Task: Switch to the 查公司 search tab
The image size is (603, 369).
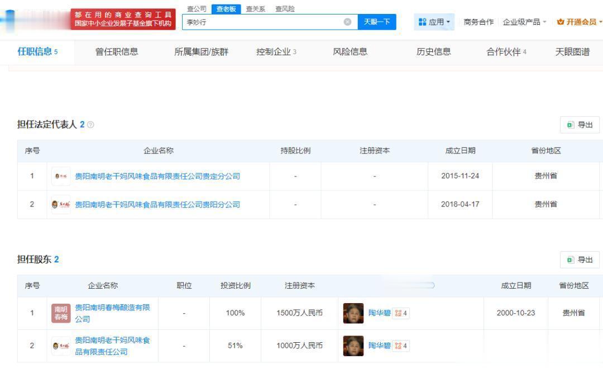Action: [x=197, y=9]
